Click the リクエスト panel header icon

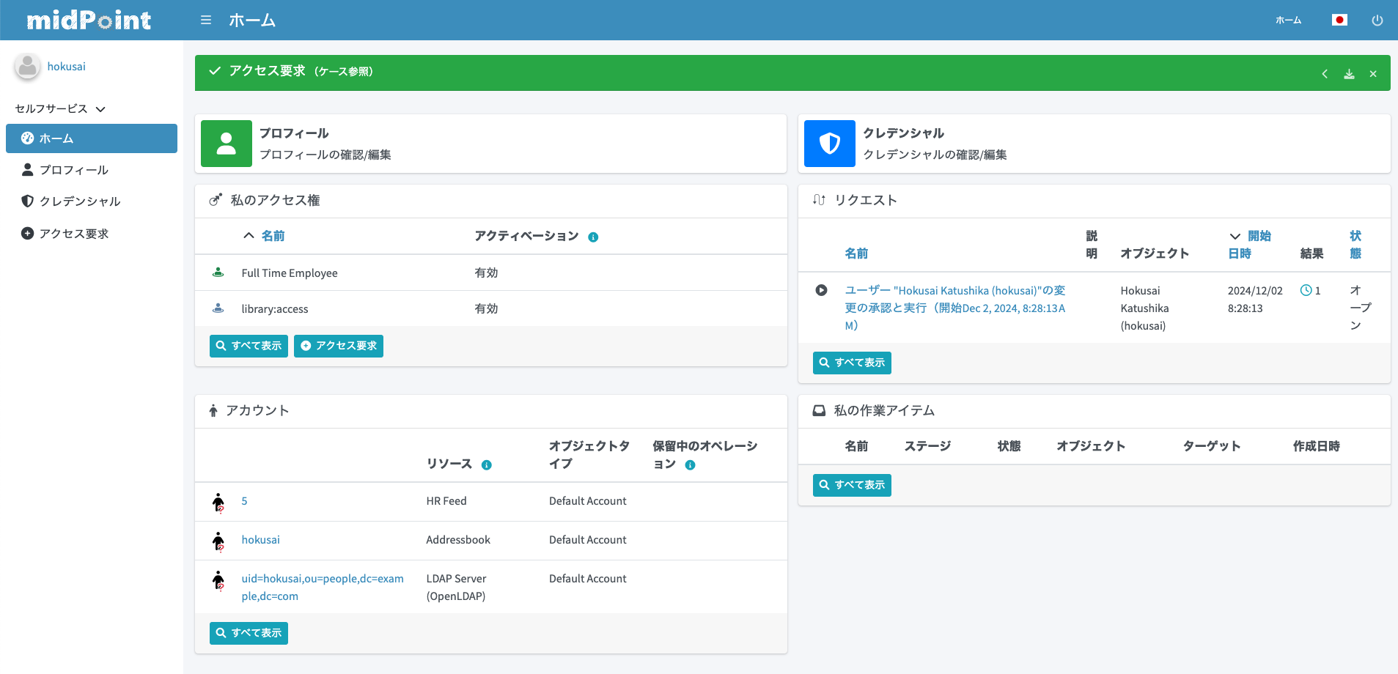[819, 200]
